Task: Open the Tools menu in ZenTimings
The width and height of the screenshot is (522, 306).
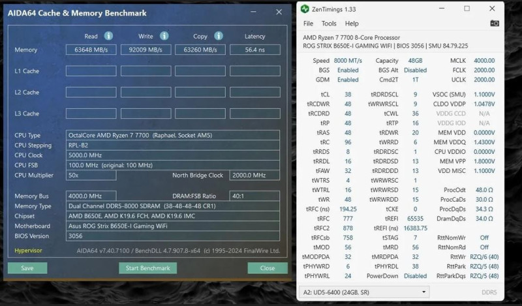Action: click(329, 23)
